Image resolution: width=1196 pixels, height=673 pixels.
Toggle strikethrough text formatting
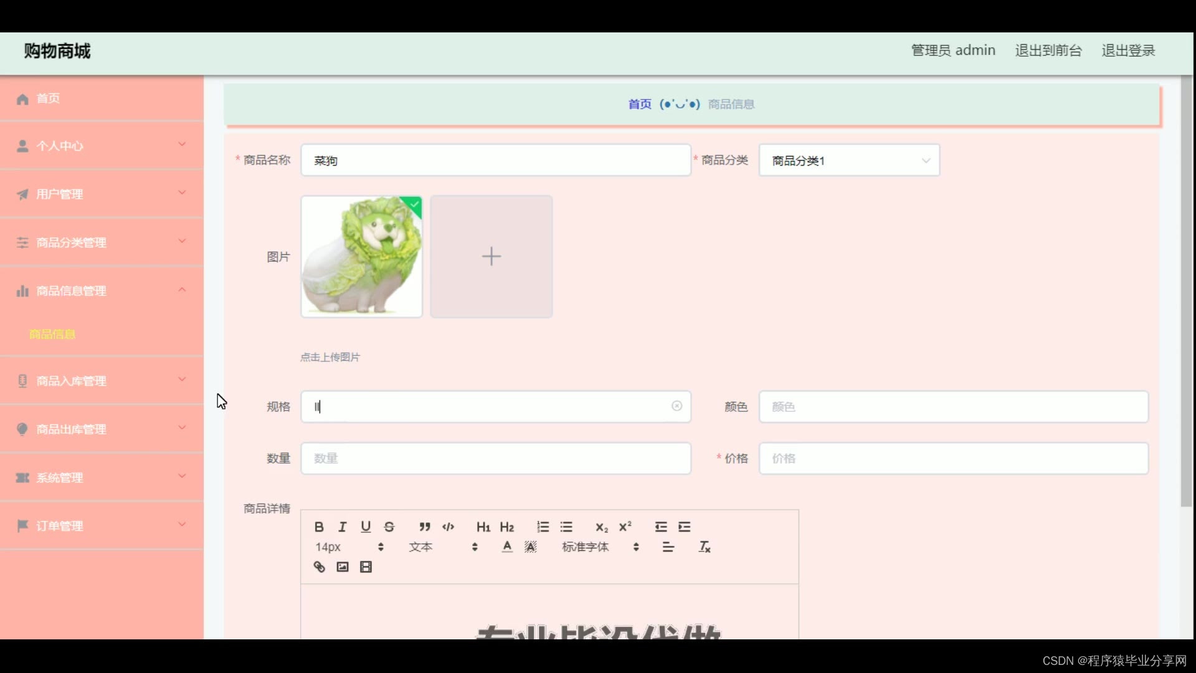[389, 527]
